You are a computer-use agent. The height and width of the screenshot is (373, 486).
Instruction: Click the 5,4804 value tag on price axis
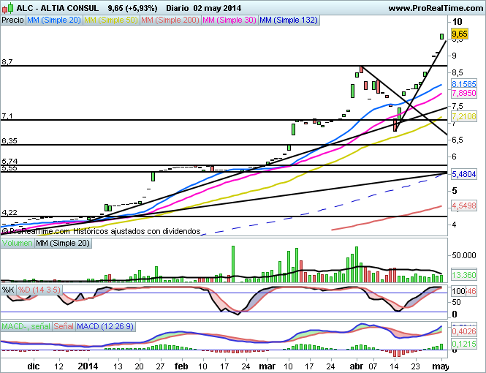[x=463, y=175]
